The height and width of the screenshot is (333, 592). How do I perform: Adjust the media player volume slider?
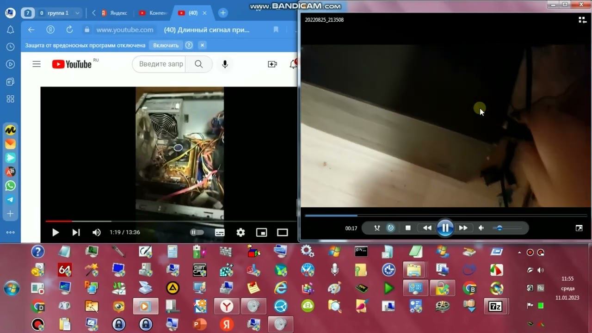(506, 228)
